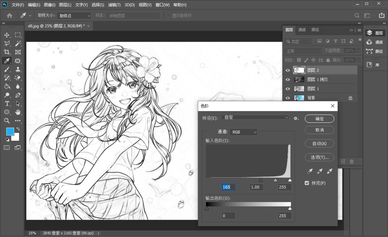Select the Crop tool
Image resolution: width=388 pixels, height=237 pixels.
point(7,52)
